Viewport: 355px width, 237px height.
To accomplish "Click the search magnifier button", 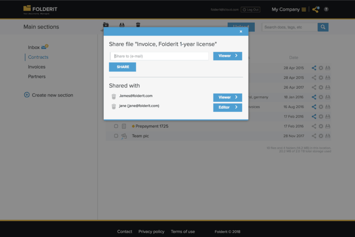I will 323,27.
